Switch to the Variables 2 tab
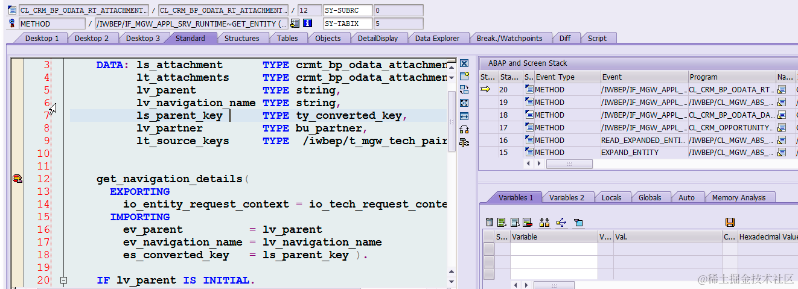 coord(567,197)
